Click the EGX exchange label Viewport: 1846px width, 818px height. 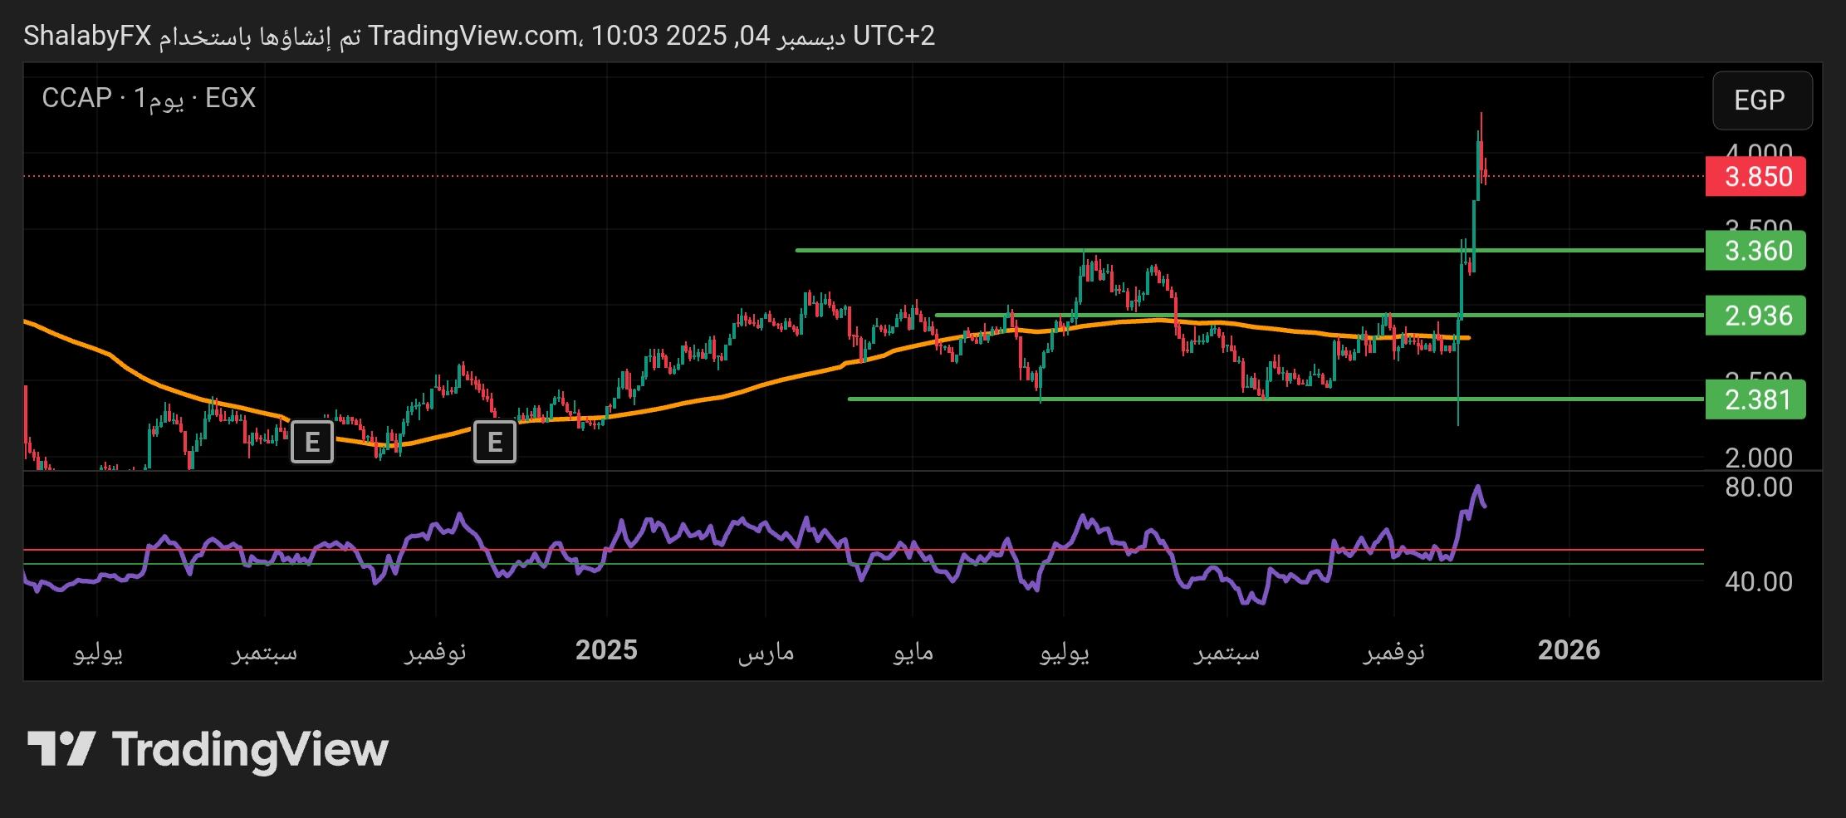[x=230, y=98]
